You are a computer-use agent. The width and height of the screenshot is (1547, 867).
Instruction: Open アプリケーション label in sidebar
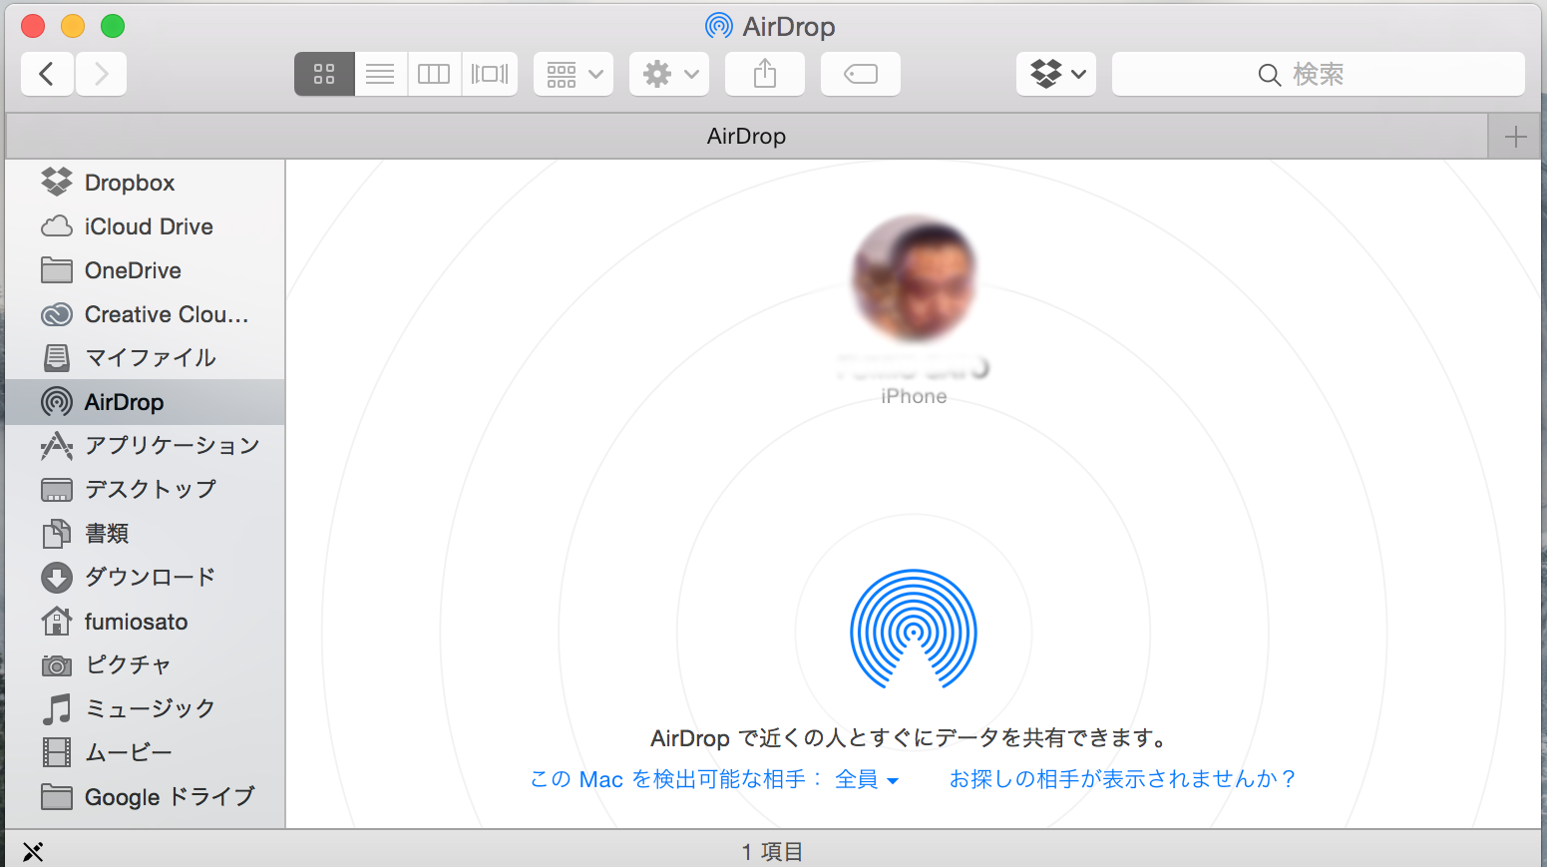173,446
